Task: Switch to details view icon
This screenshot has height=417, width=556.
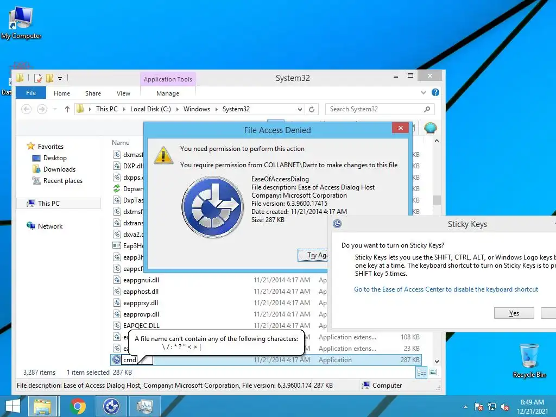Action: coord(421,372)
